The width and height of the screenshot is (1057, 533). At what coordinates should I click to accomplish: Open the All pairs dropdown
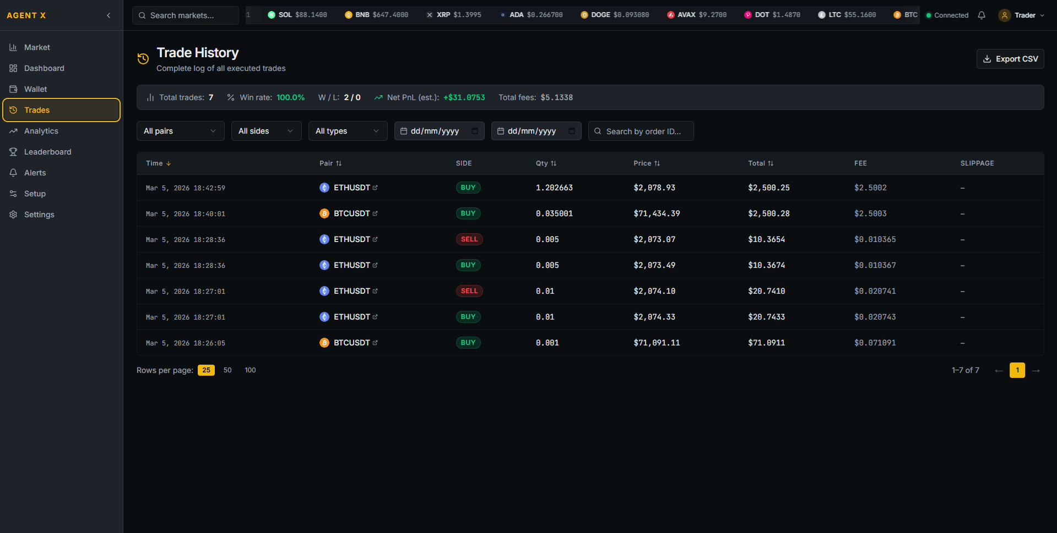[x=180, y=131]
